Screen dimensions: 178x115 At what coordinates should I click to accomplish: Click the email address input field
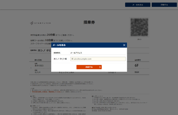(98, 59)
